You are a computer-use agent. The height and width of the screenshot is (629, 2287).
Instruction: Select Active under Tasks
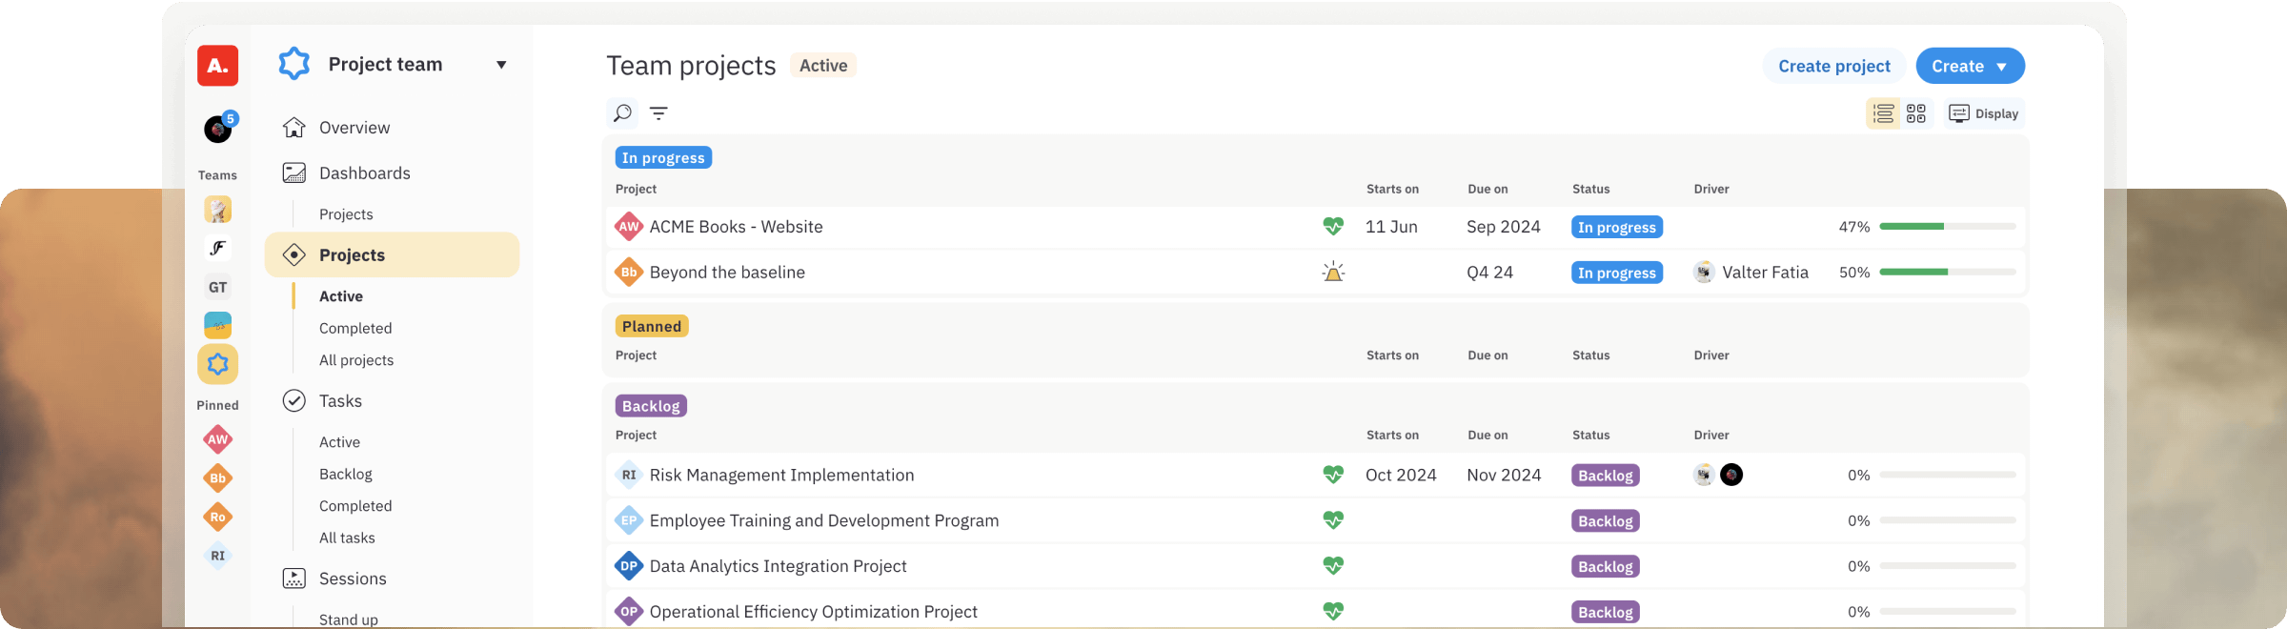[339, 442]
